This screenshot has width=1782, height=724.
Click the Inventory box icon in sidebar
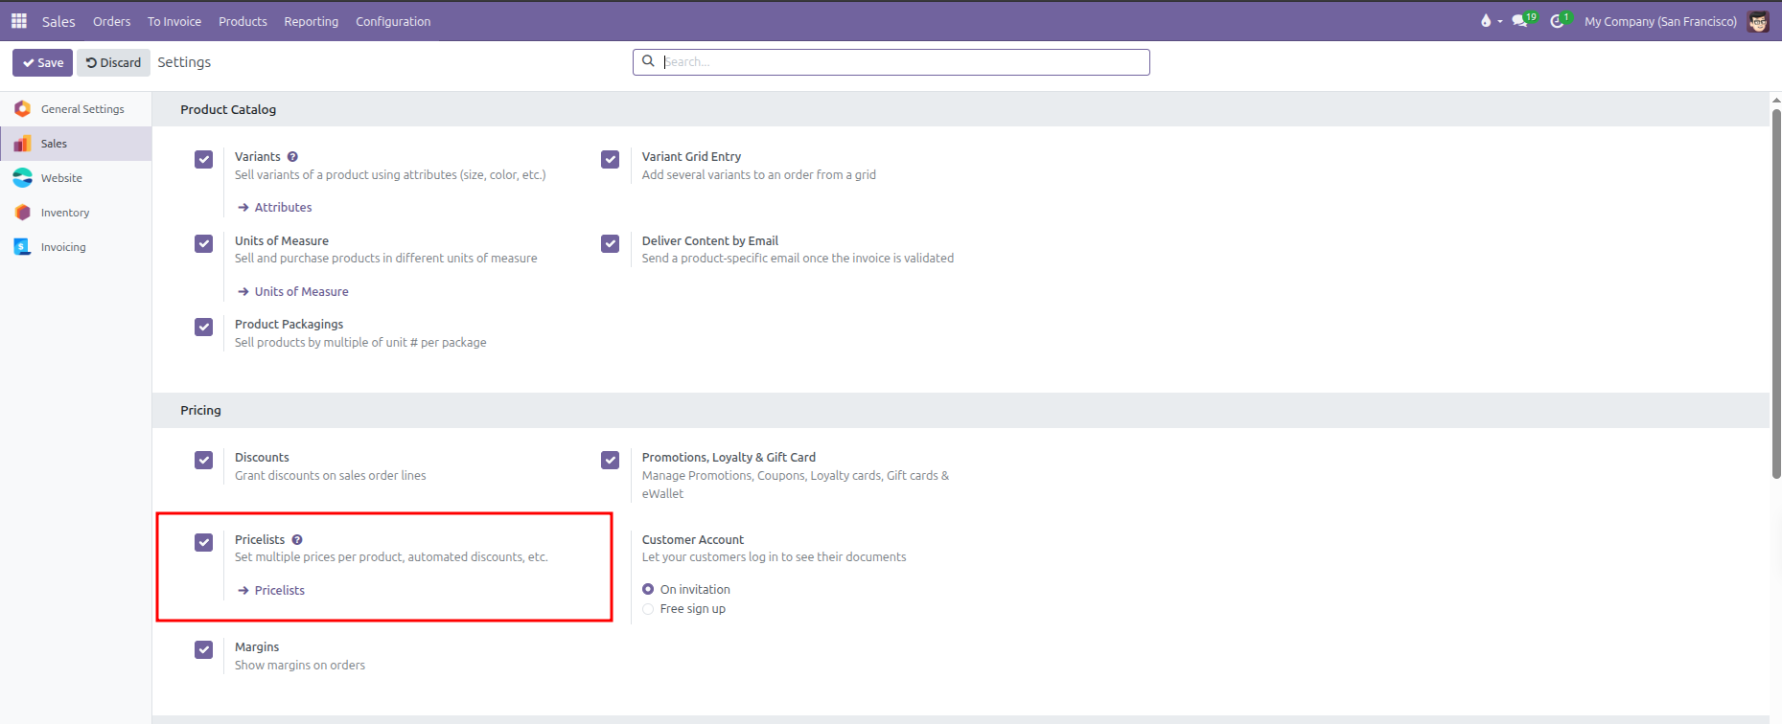[x=23, y=213]
